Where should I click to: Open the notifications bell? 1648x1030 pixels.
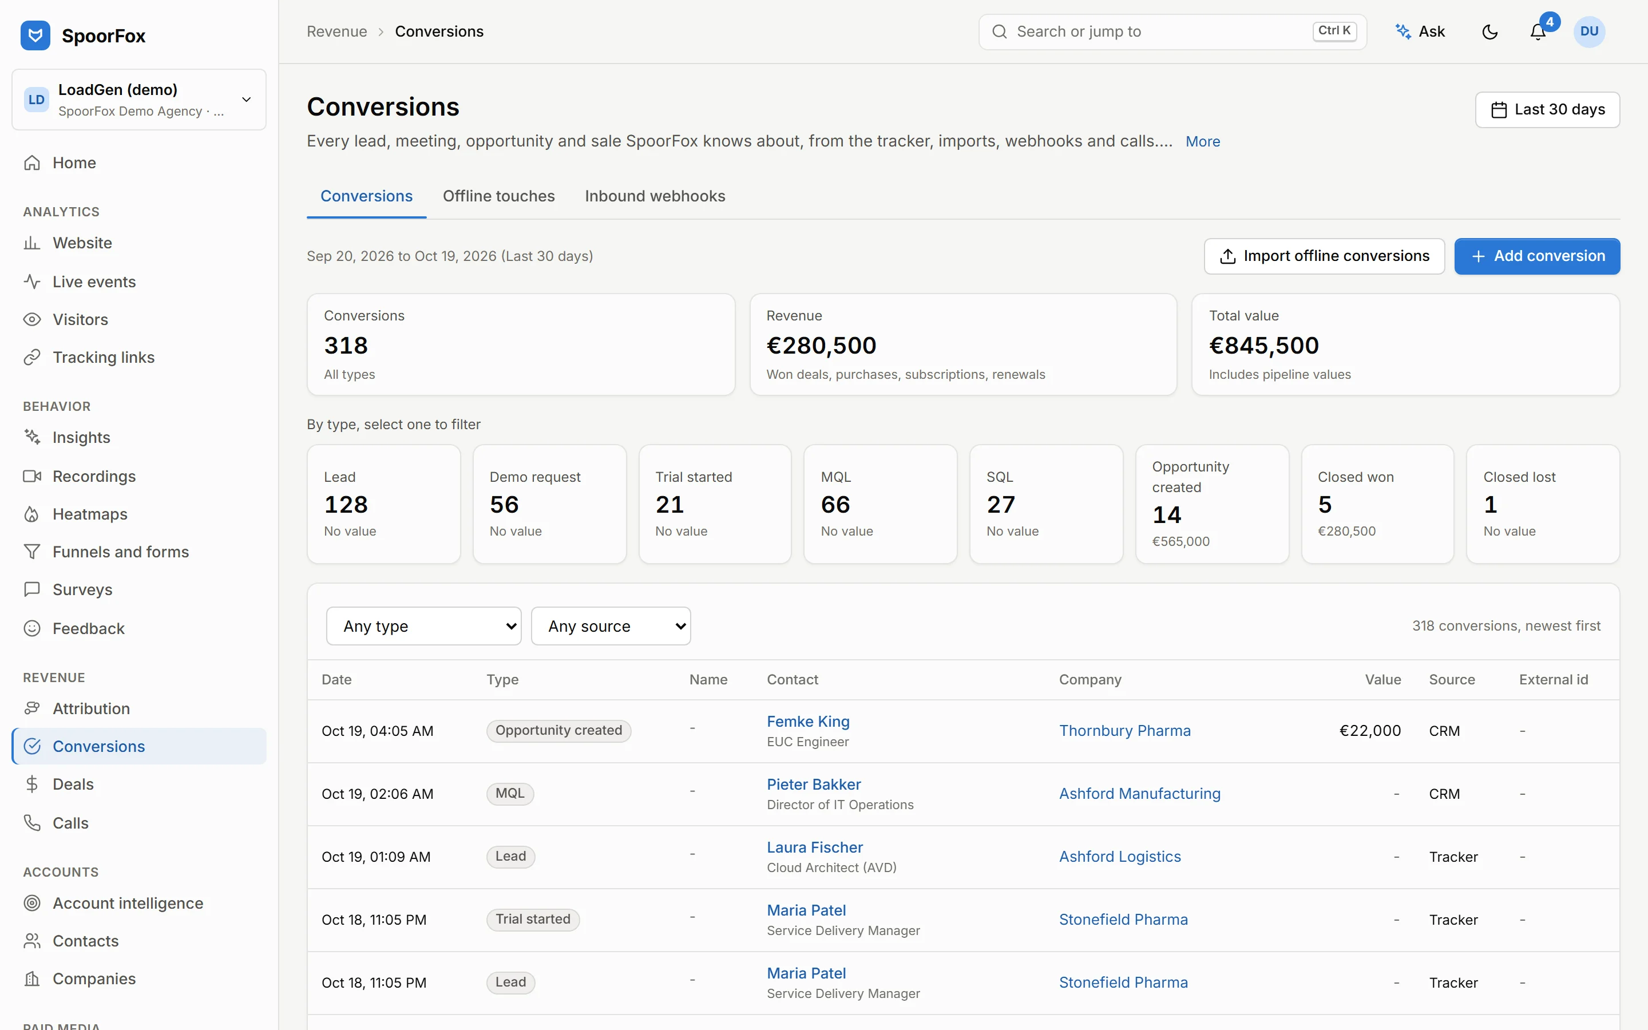coord(1538,32)
